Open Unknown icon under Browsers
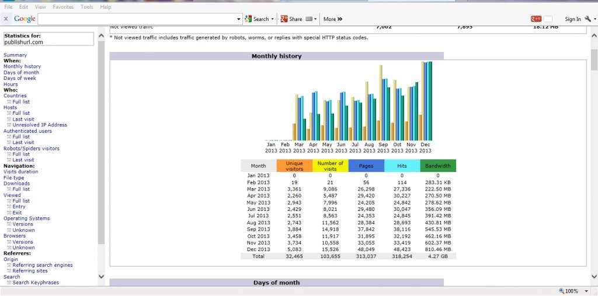 tap(9, 248)
